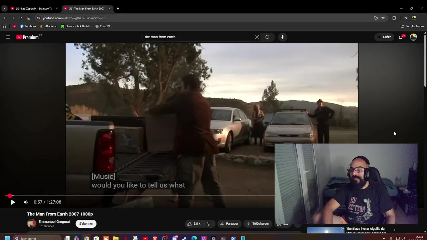The width and height of the screenshot is (427, 240).
Task: View site information icon in address bar
Action: (38, 18)
